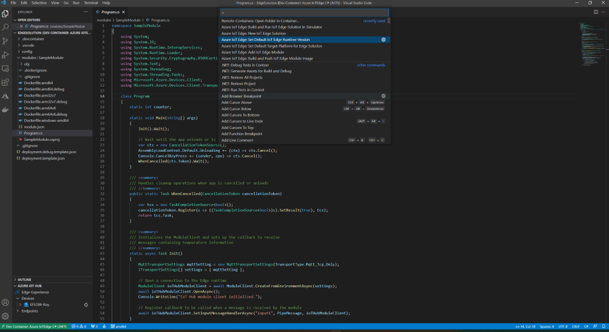Open the Azure view in activity bar
This screenshot has width=609, height=332.
tap(6, 96)
